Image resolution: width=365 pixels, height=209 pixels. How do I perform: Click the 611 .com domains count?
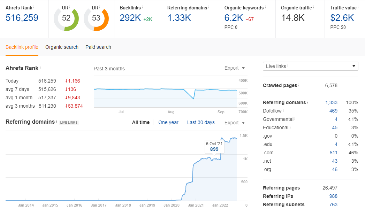click(x=333, y=153)
